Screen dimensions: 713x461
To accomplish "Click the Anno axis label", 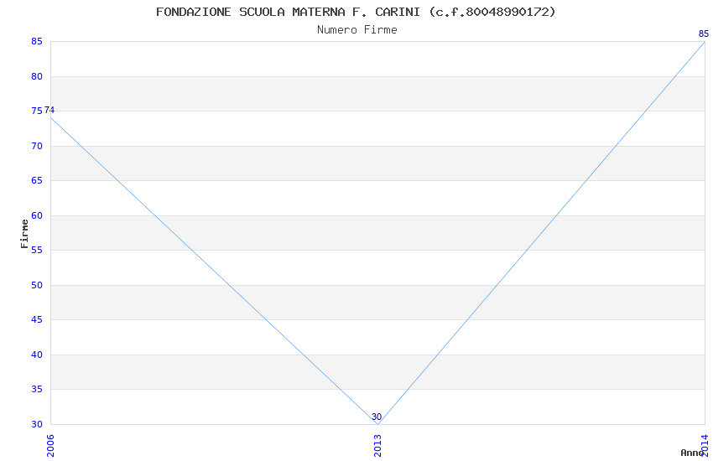I will click(x=692, y=453).
